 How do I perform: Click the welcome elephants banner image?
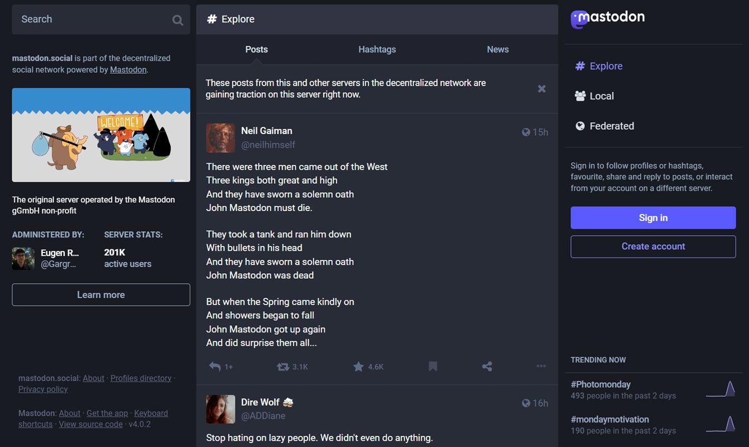point(101,135)
